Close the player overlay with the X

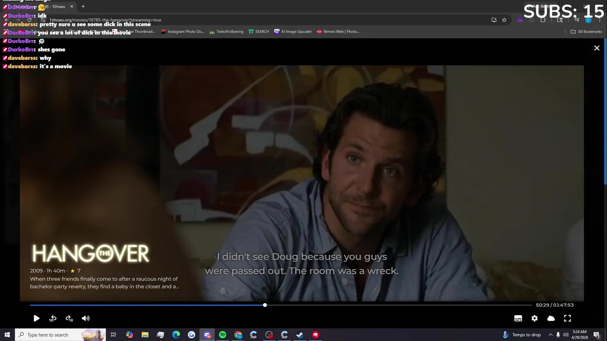[597, 48]
